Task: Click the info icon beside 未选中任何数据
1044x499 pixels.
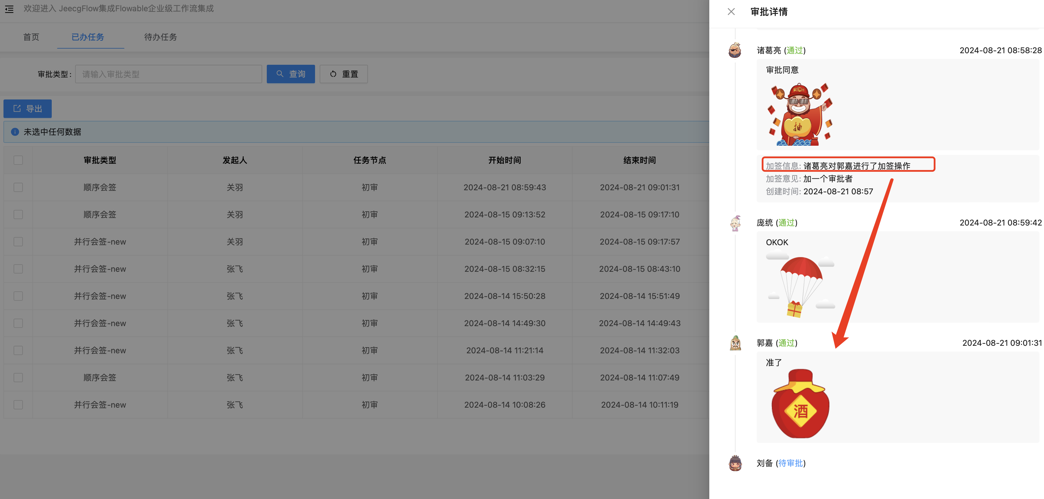Action: [x=15, y=132]
